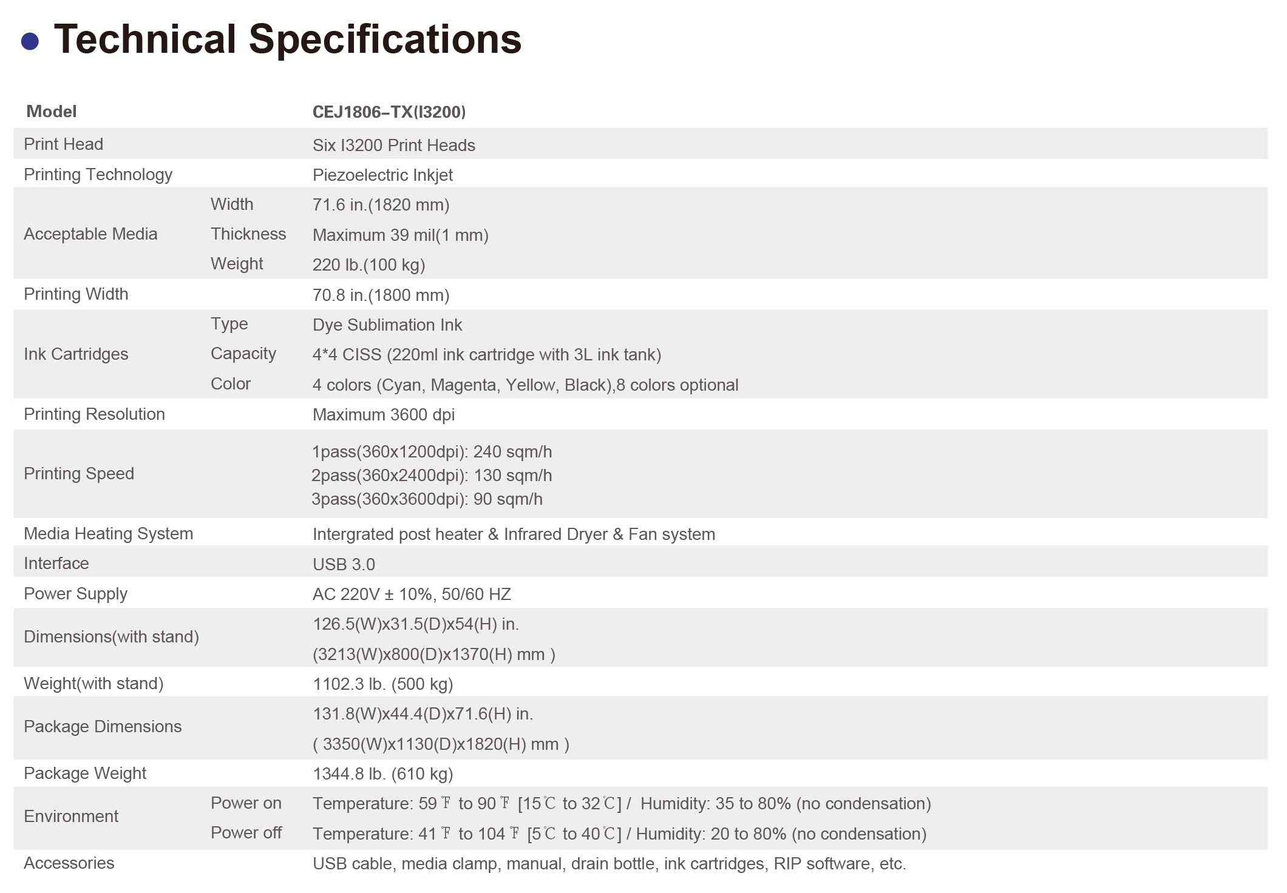Click the AC 220V power supply value

(412, 595)
